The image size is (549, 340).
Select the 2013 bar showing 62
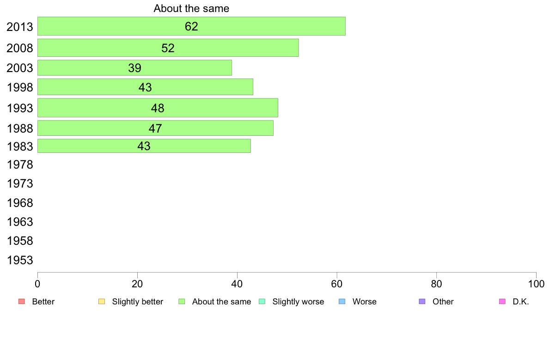point(191,26)
